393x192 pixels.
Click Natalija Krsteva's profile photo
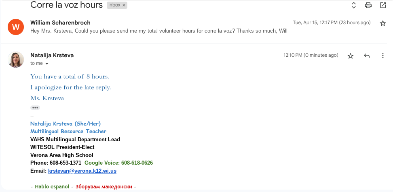click(16, 60)
